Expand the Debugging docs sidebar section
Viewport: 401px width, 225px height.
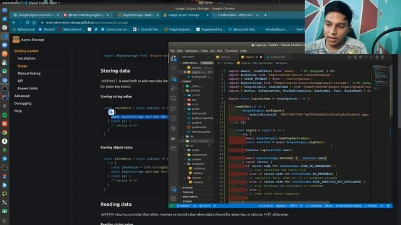pos(39,103)
